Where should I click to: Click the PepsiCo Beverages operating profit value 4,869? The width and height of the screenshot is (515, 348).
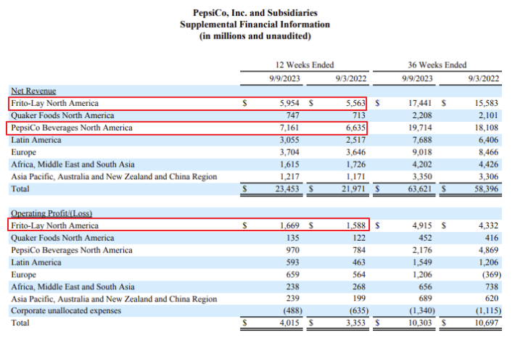[488, 250]
